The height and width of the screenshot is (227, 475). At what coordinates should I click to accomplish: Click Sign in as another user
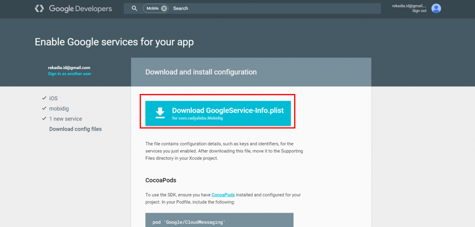pyautogui.click(x=70, y=74)
